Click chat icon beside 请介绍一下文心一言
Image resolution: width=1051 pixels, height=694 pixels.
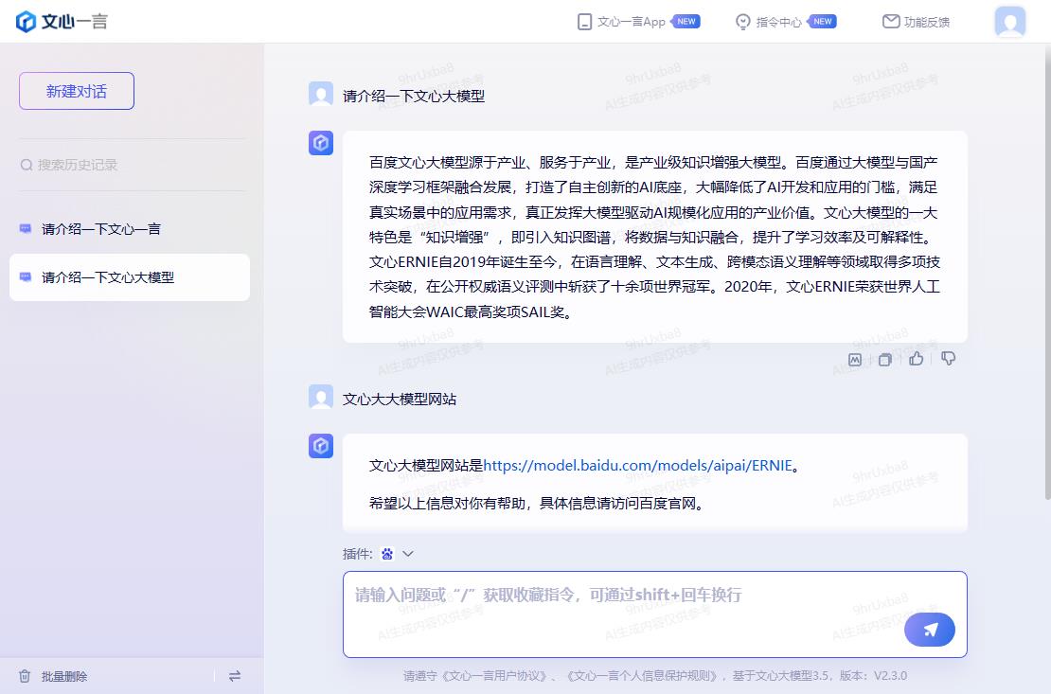point(26,229)
